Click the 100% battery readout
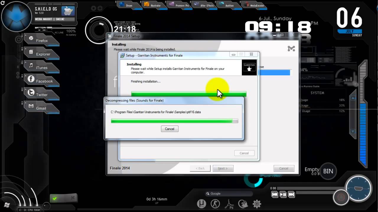 [x=71, y=31]
